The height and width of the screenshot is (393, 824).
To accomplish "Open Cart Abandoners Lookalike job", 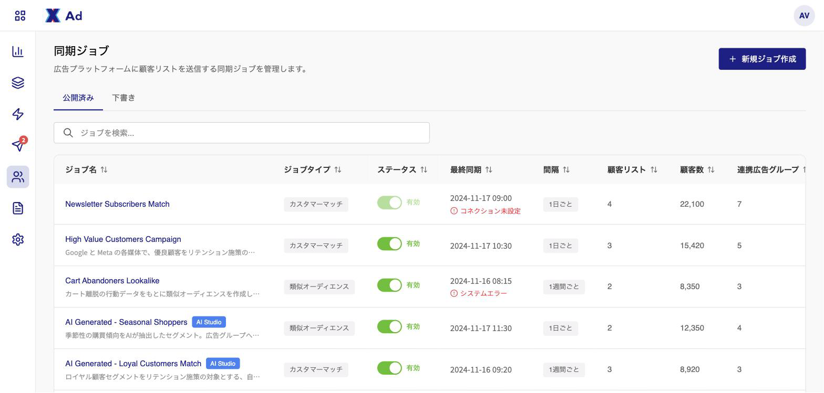I will [x=112, y=281].
